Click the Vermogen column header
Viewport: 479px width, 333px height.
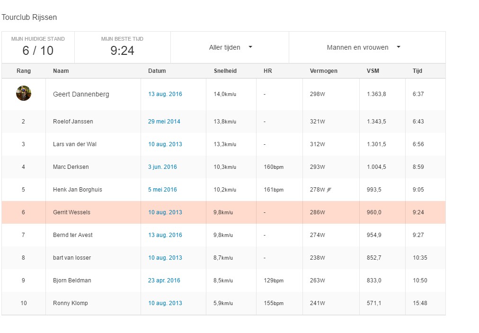[x=323, y=71]
